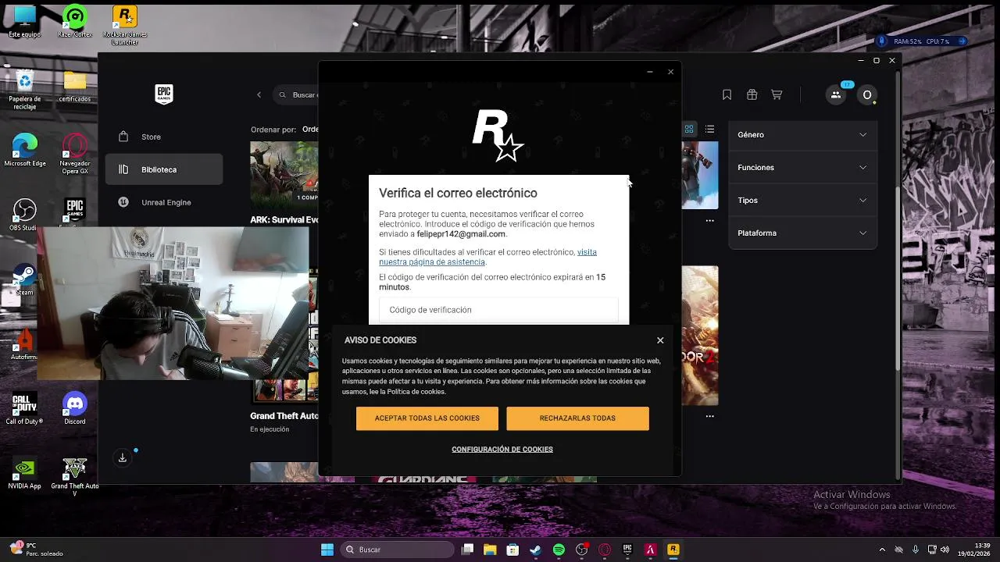Open Microsoft Store from the taskbar
The width and height of the screenshot is (1000, 562).
click(x=512, y=550)
